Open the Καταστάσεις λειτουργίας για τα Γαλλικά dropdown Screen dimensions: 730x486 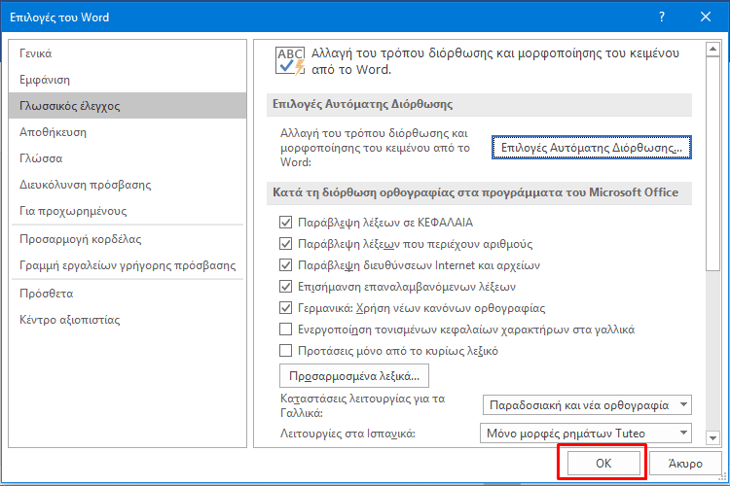point(587,405)
